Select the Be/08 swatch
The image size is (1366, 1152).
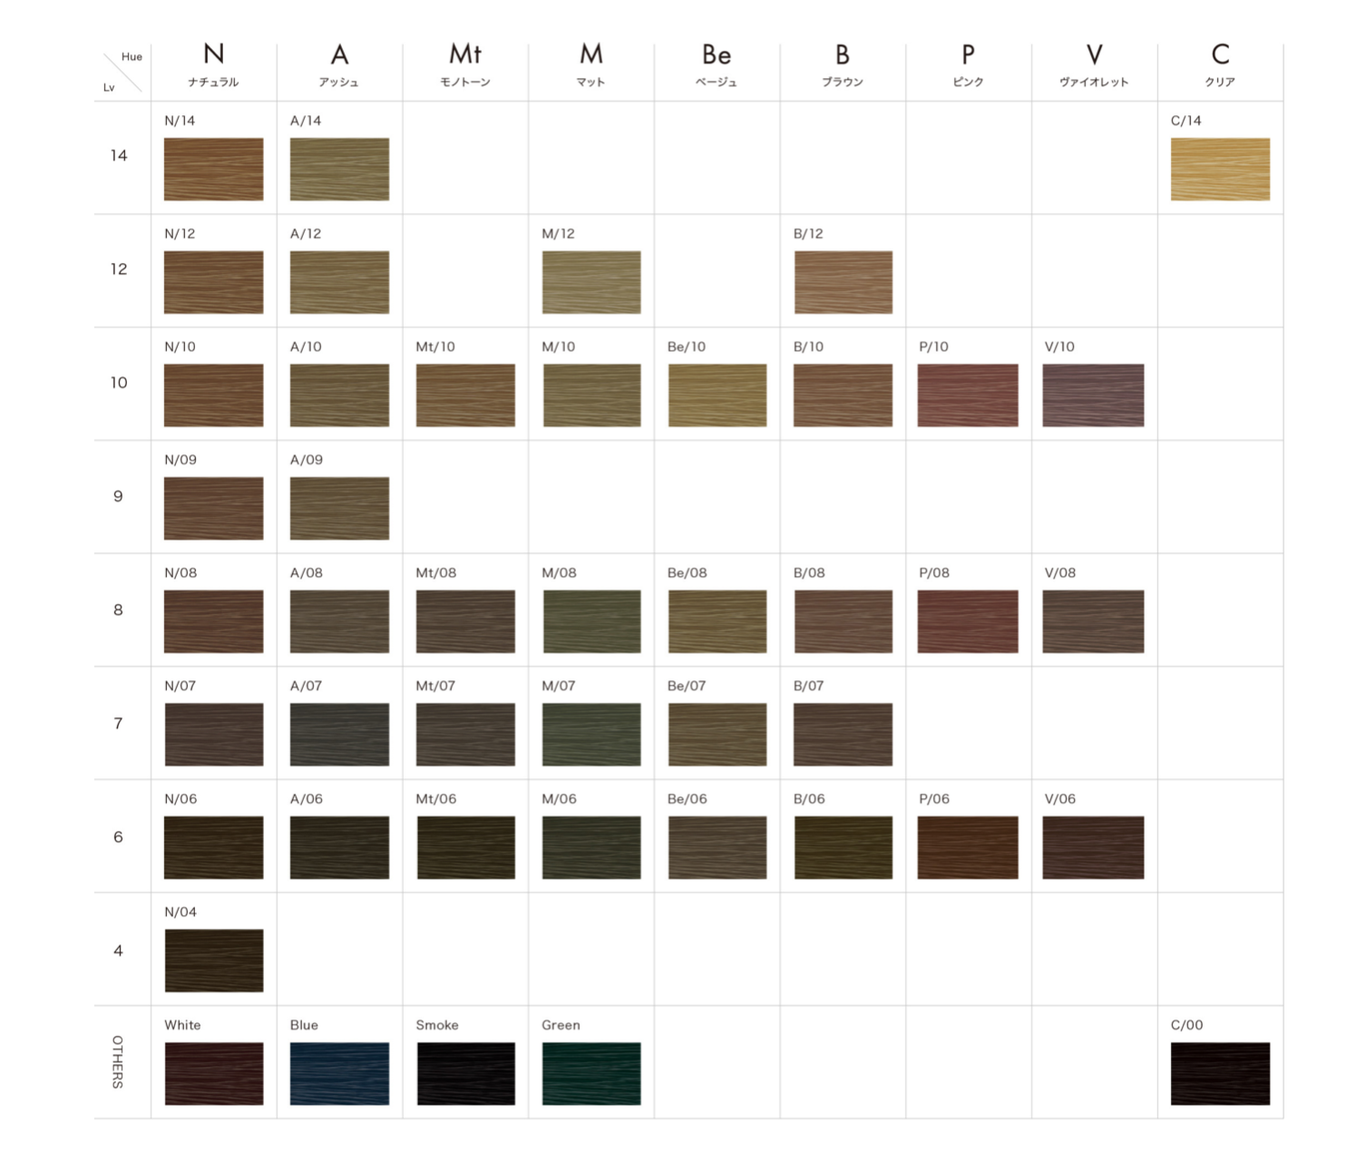coord(717,621)
